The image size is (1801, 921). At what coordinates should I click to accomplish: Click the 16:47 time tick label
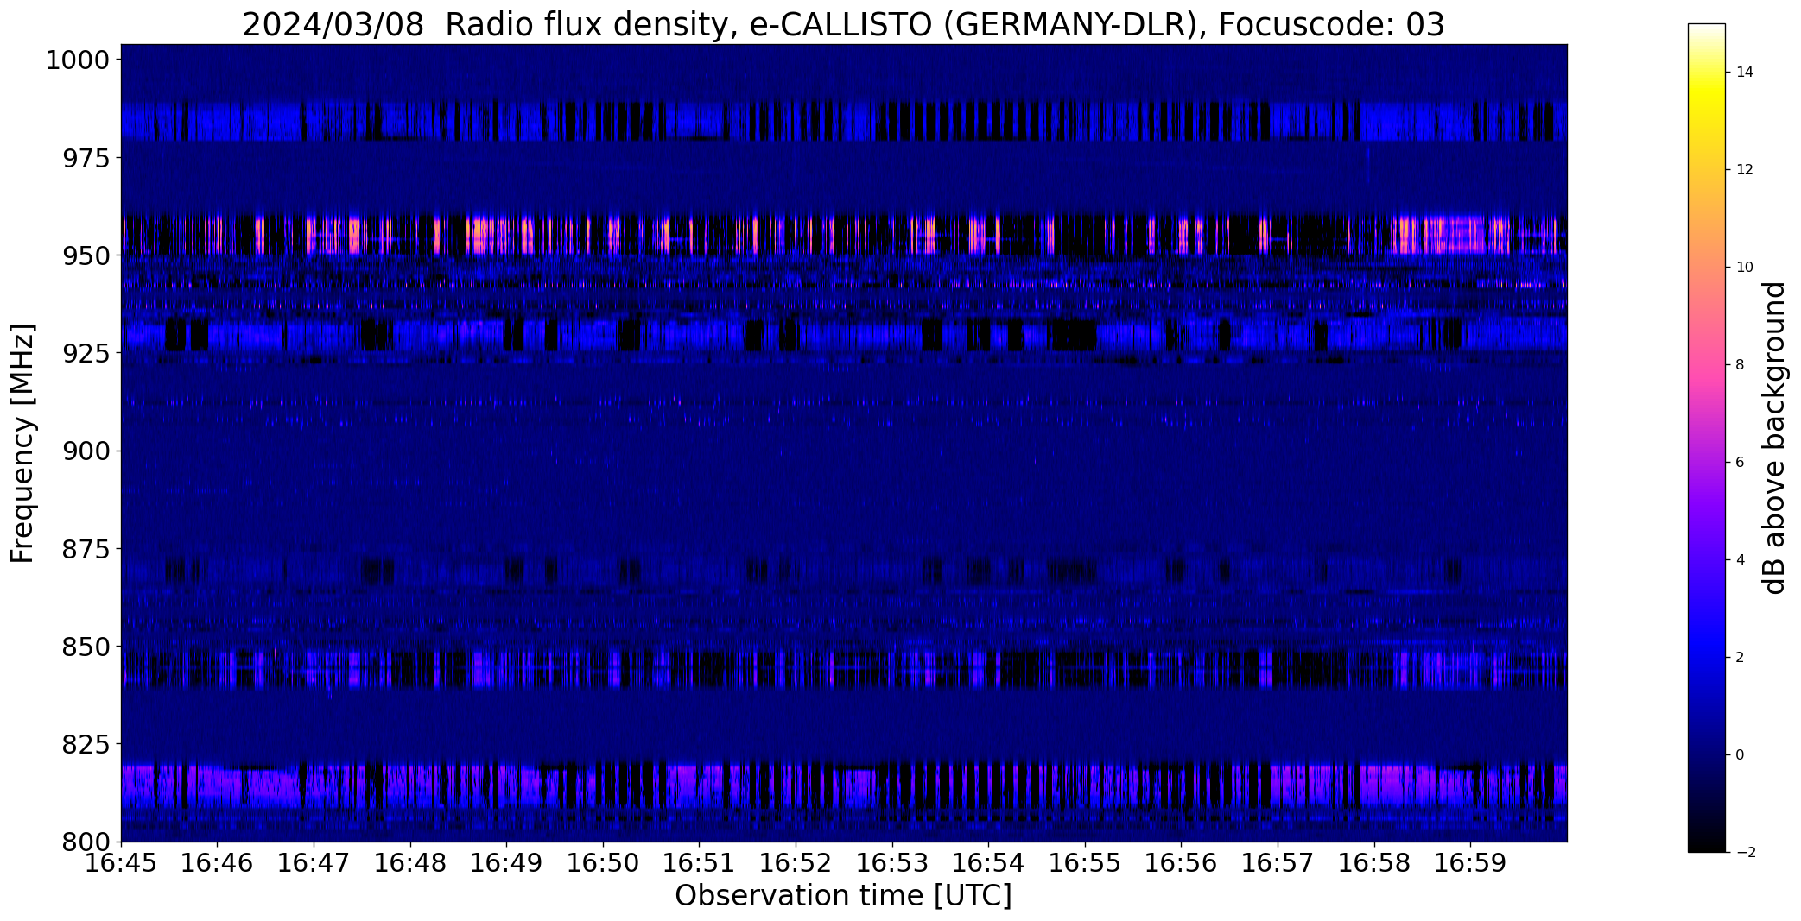[314, 863]
